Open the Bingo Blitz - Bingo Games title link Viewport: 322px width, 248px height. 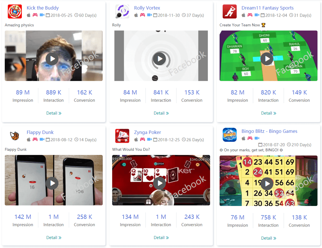coord(269,131)
